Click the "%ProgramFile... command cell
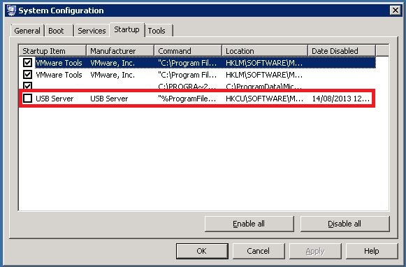The width and height of the screenshot is (406, 267). click(x=187, y=99)
